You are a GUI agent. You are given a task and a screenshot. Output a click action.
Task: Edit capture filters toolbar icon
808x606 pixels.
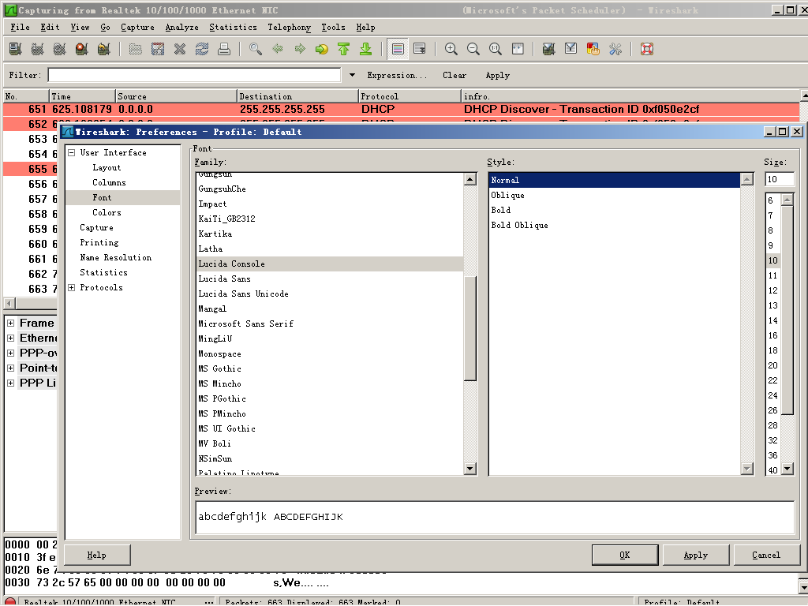tap(549, 49)
